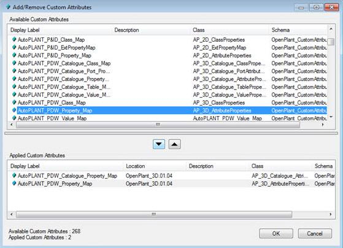
Task: Click available list scroll-up arrow
Action: (331, 29)
